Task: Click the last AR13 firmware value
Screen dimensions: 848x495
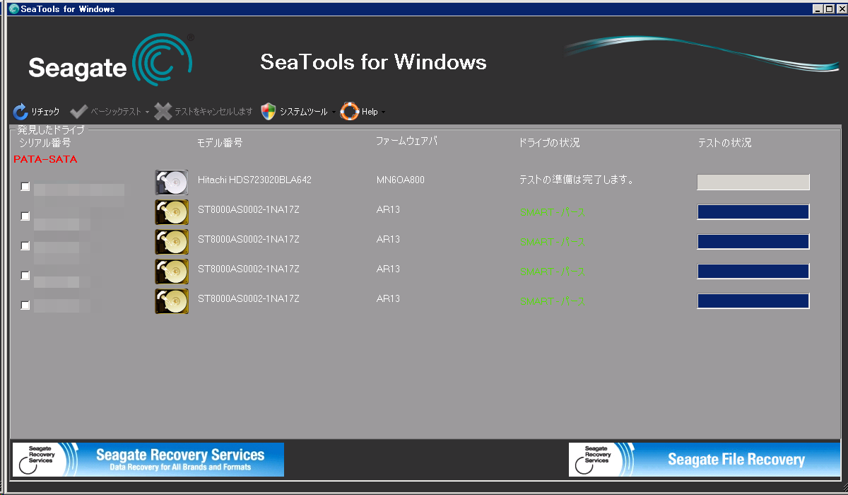Action: click(388, 298)
